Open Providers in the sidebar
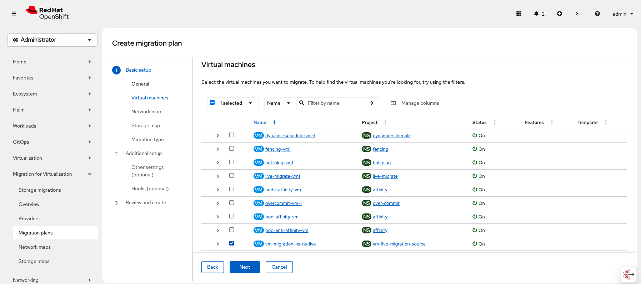 pos(29,218)
